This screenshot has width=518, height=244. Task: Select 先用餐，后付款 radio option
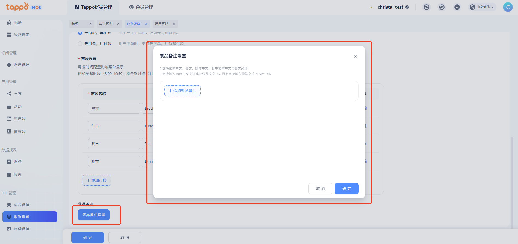coord(80,44)
